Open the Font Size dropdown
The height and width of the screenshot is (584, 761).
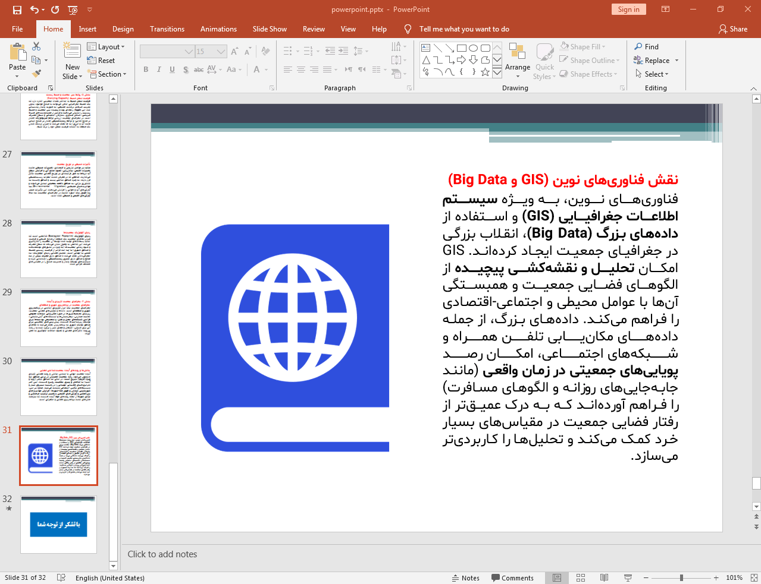coord(221,51)
